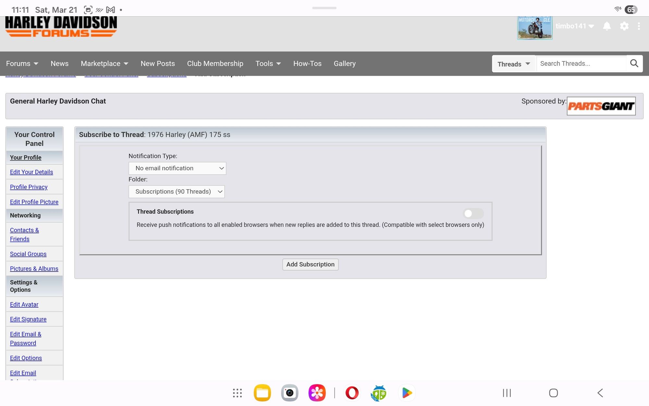Click the search magnifier icon
The height and width of the screenshot is (406, 649).
(634, 63)
